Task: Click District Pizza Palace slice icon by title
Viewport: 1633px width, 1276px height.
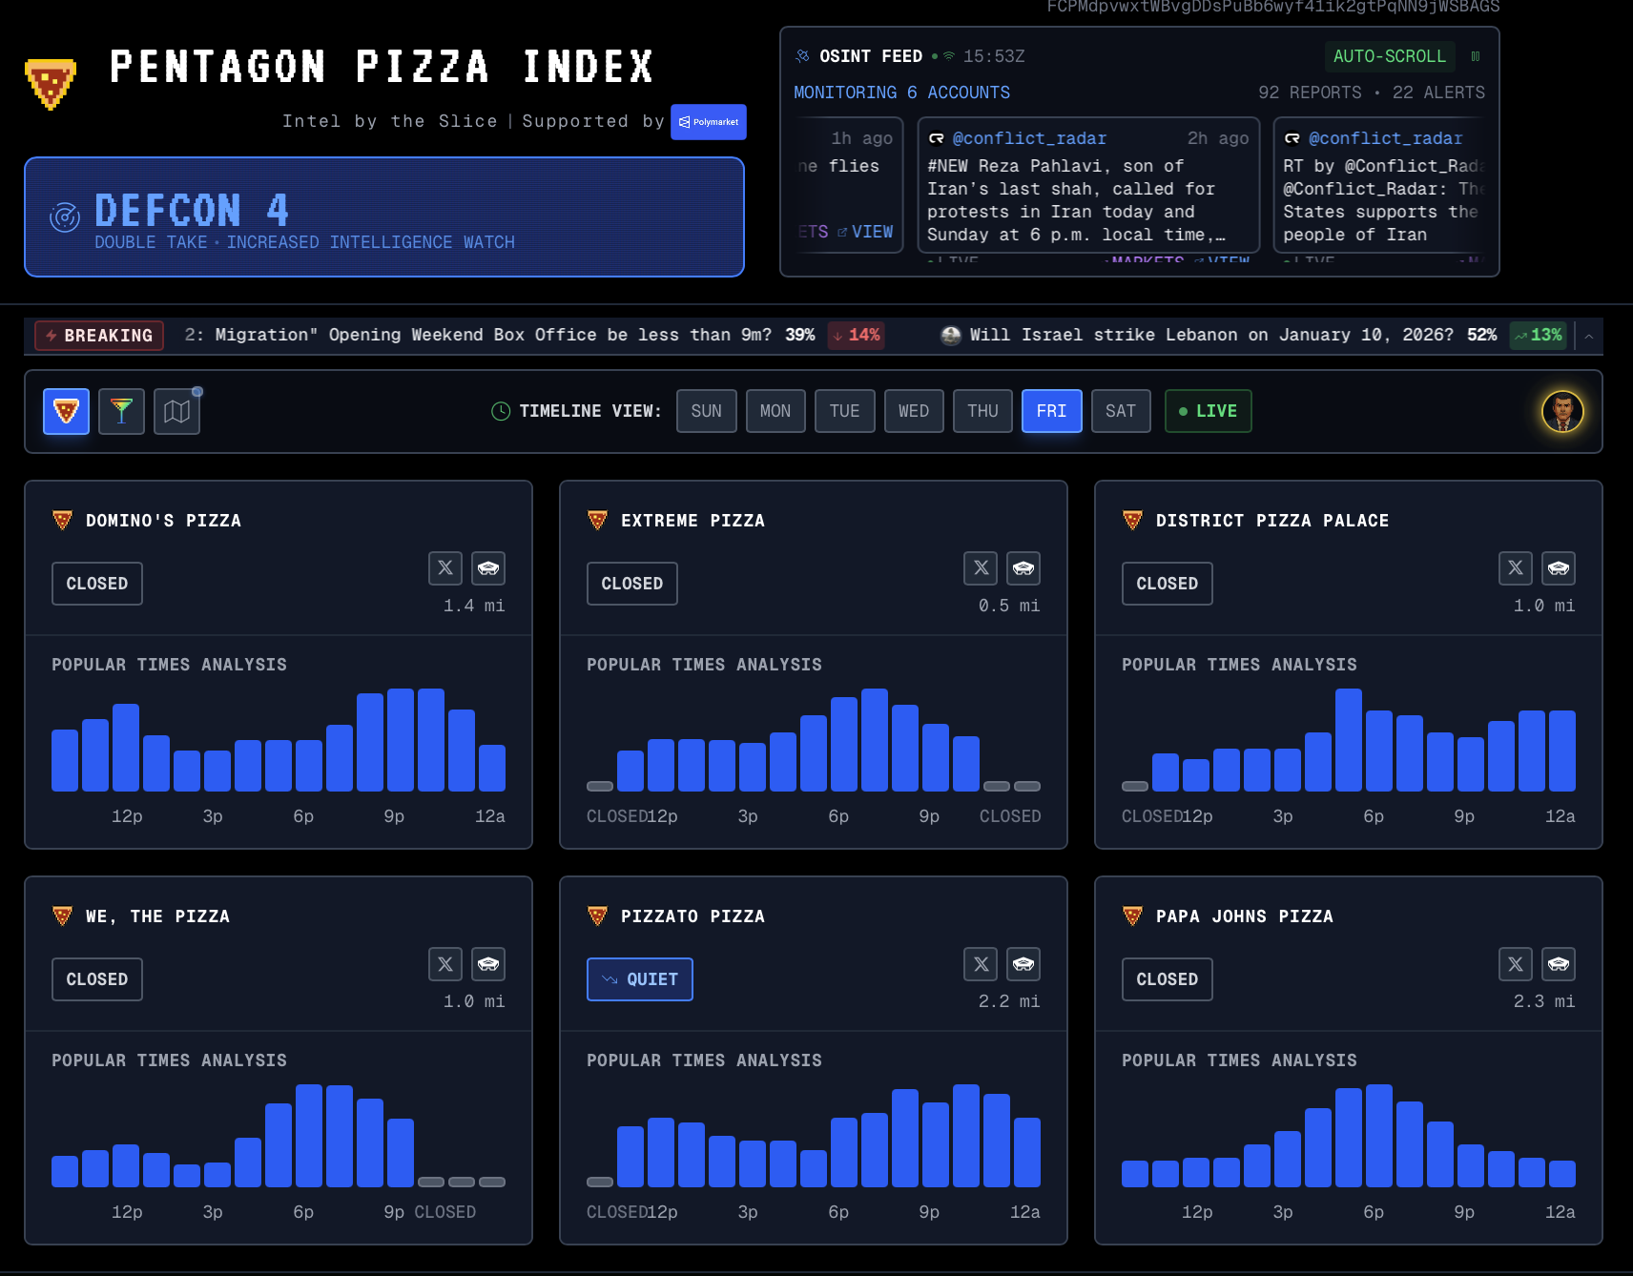Action: pyautogui.click(x=1132, y=521)
